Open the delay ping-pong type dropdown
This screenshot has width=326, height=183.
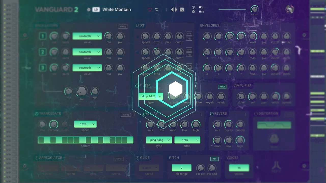coord(159,140)
